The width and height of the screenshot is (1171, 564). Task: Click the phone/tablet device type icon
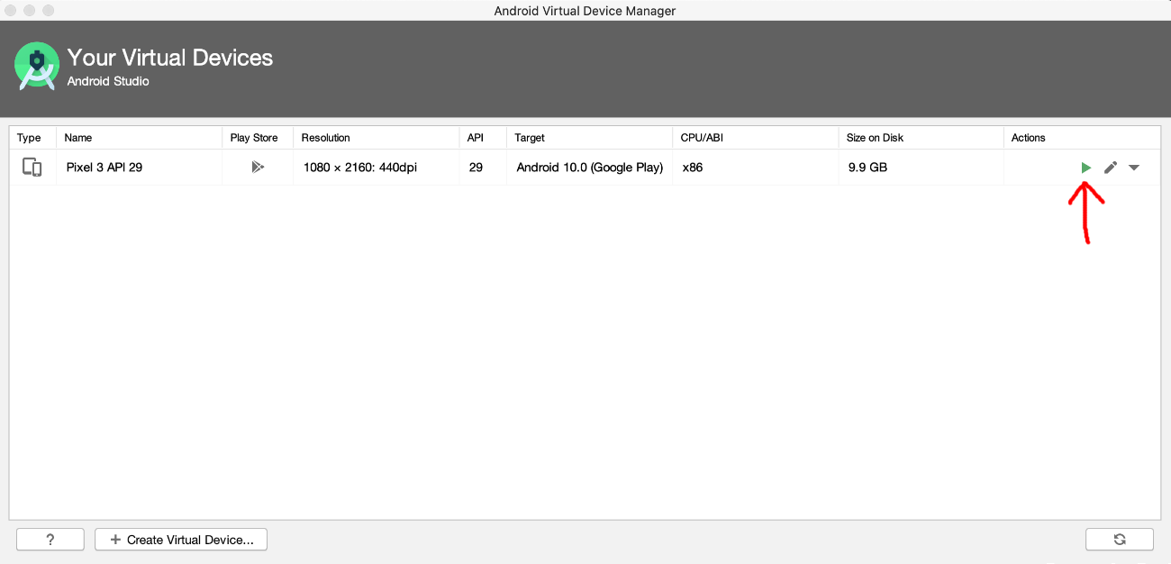(x=32, y=168)
